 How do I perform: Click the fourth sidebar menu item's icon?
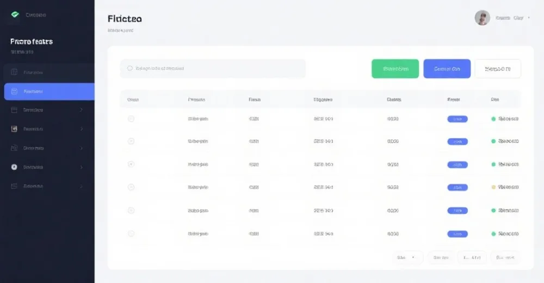click(x=14, y=129)
